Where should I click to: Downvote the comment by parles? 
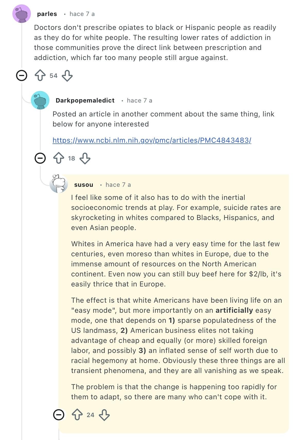tap(67, 76)
